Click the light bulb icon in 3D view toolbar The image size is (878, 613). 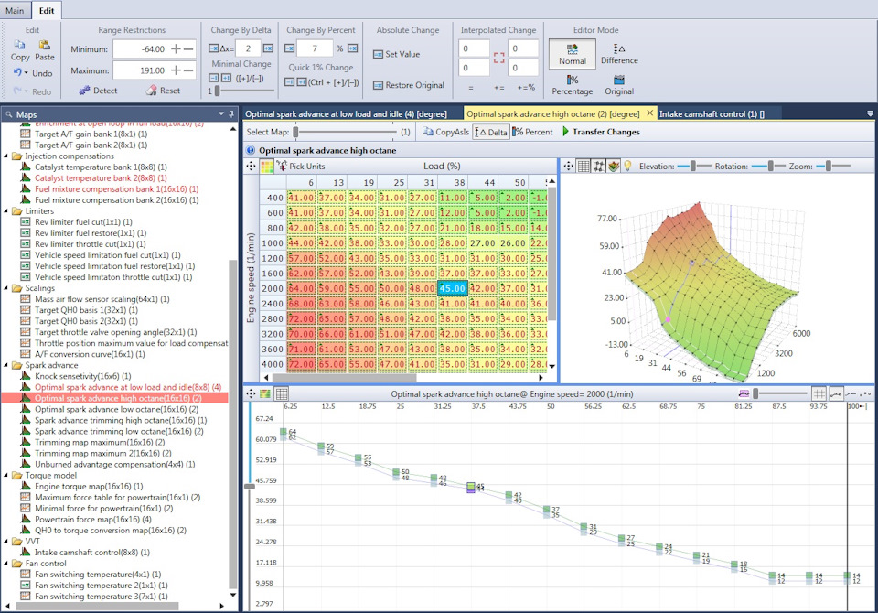pos(628,166)
